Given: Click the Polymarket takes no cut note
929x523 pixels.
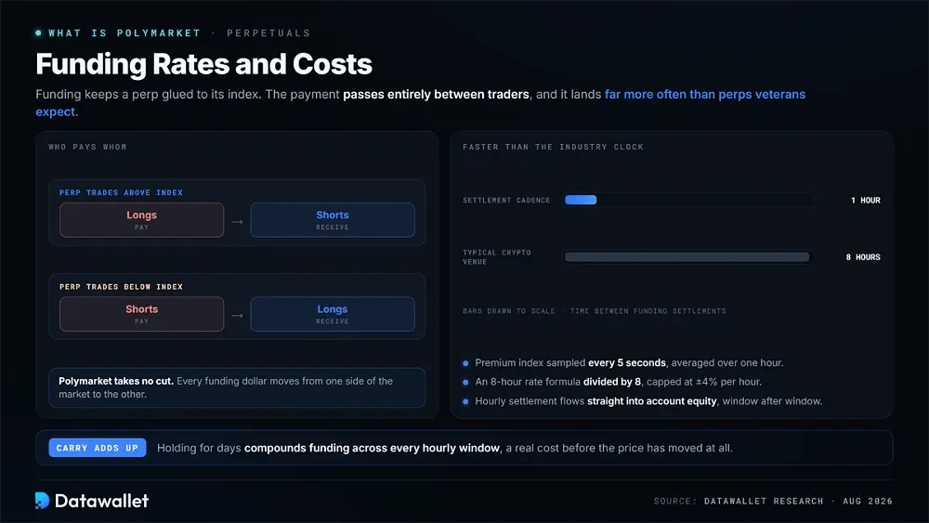Looking at the screenshot, I should point(237,387).
